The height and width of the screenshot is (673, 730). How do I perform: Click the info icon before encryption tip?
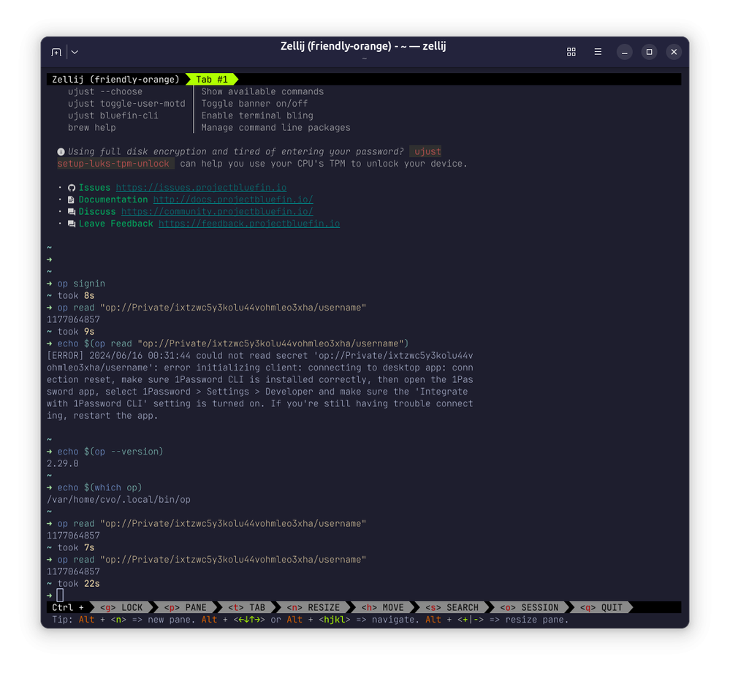pyautogui.click(x=61, y=152)
